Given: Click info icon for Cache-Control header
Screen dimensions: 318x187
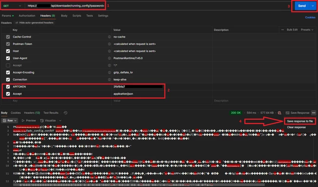Looking at the screenshot, I should pos(109,37).
